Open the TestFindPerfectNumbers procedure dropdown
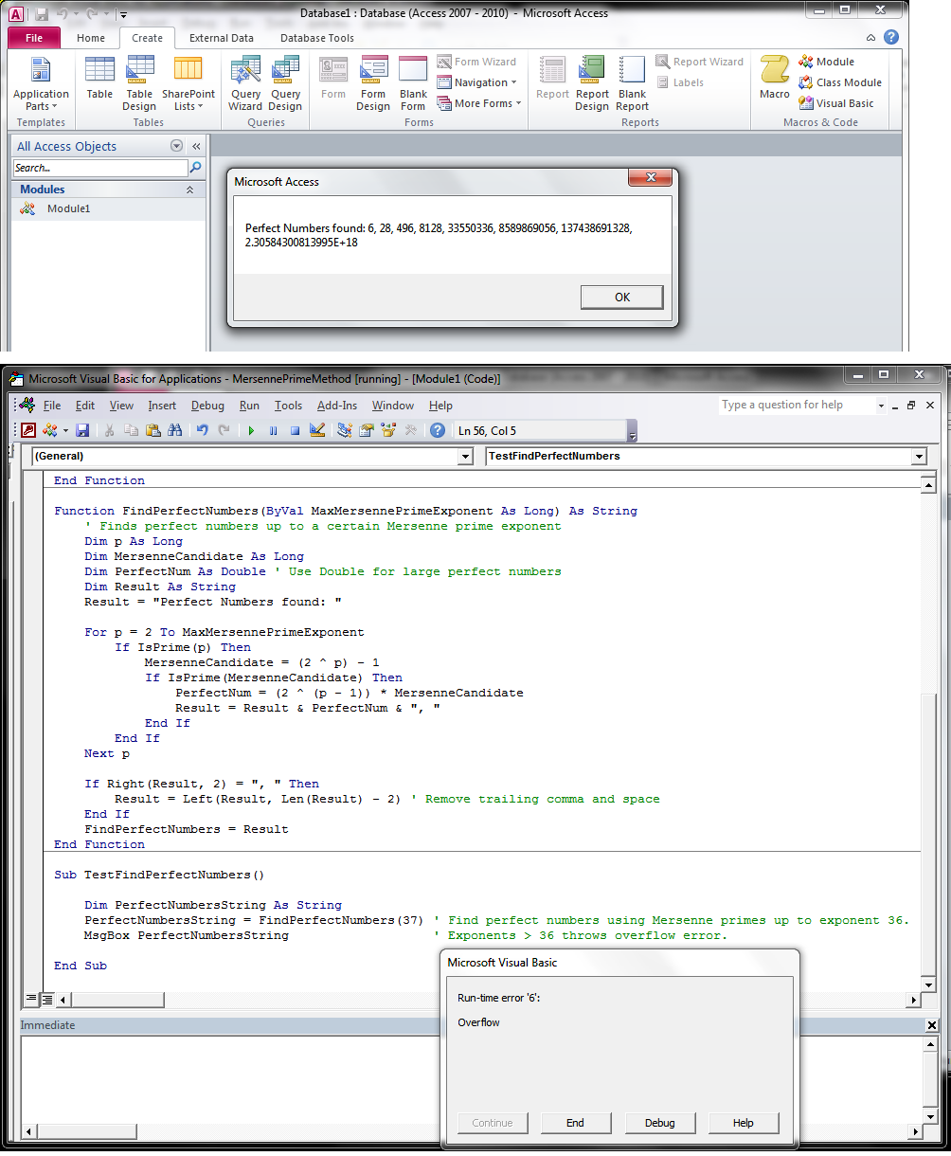 click(919, 457)
